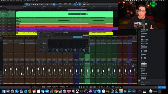Select the Arrow tool in the toolbar

click(27, 4)
